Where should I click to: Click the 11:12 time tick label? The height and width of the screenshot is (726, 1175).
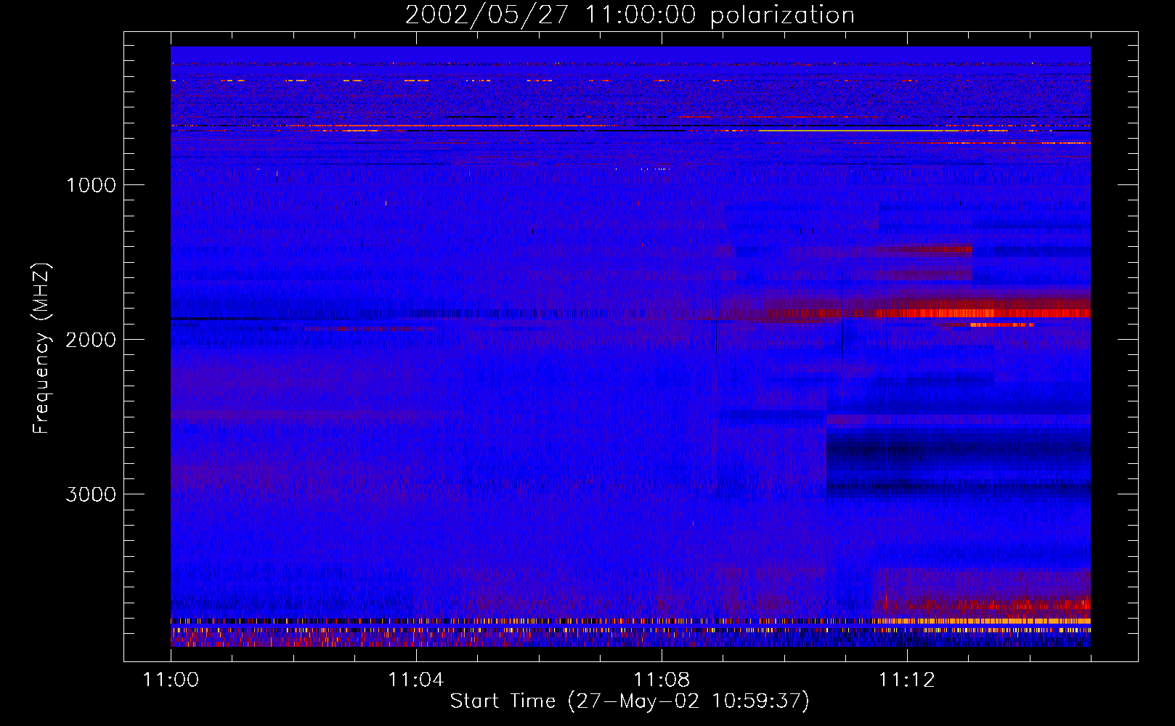click(x=907, y=680)
